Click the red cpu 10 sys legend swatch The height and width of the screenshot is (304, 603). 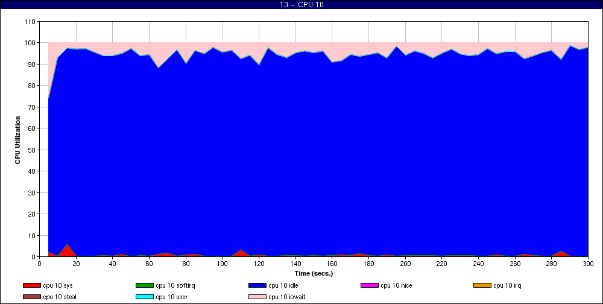pyautogui.click(x=32, y=285)
